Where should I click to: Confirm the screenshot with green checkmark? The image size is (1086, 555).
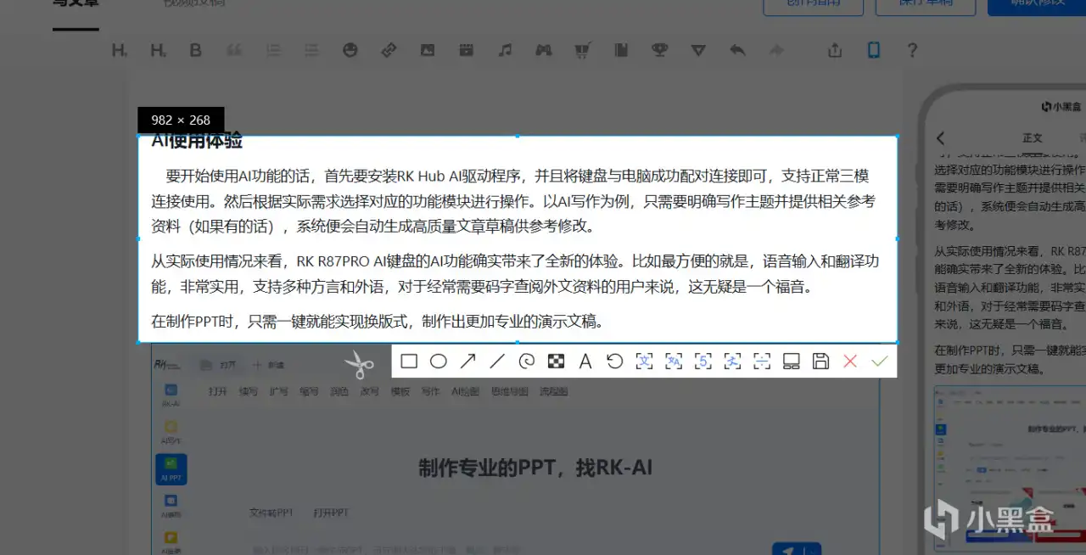point(879,362)
